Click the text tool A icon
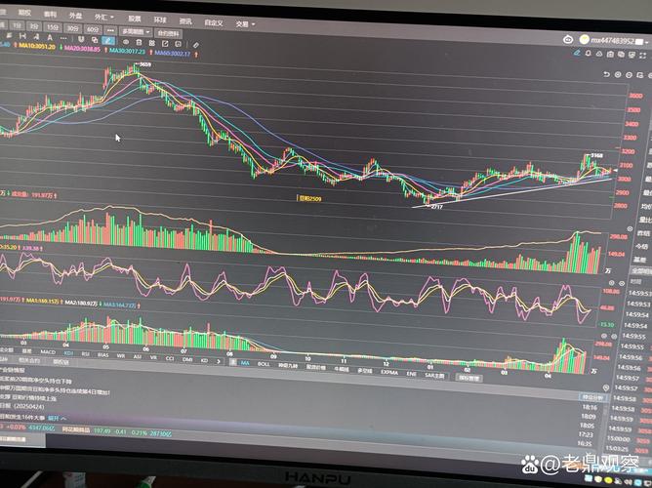Viewport: 652px width, 488px height. 50,37
